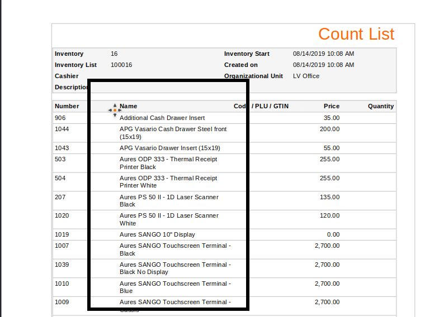Click the Organizational Unit label

pyautogui.click(x=253, y=76)
